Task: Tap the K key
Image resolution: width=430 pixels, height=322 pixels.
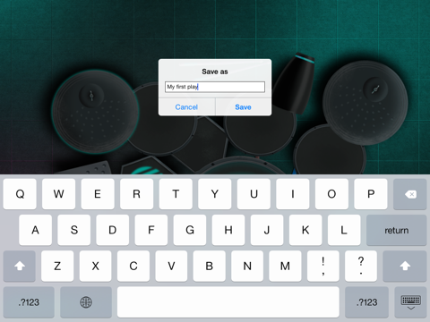Action: tap(305, 230)
